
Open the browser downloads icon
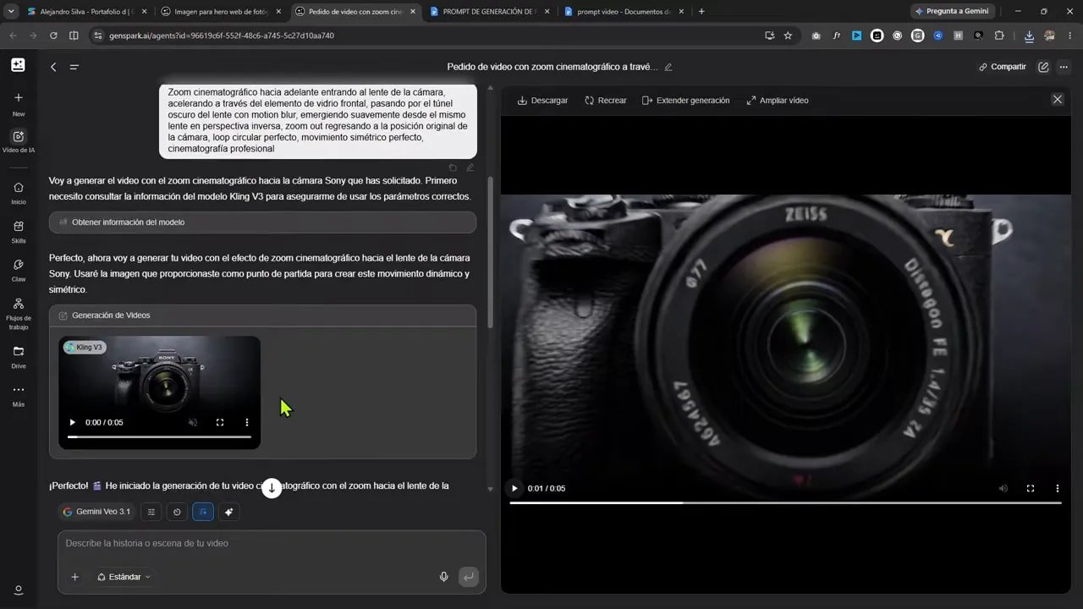point(1029,36)
